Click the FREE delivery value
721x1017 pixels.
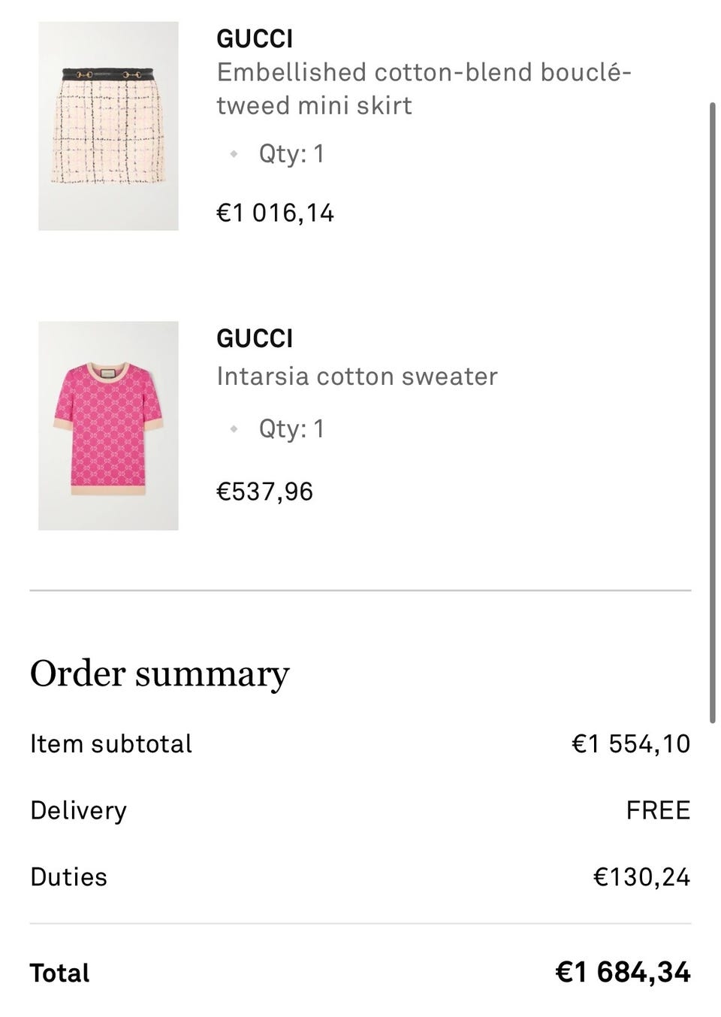tap(658, 810)
